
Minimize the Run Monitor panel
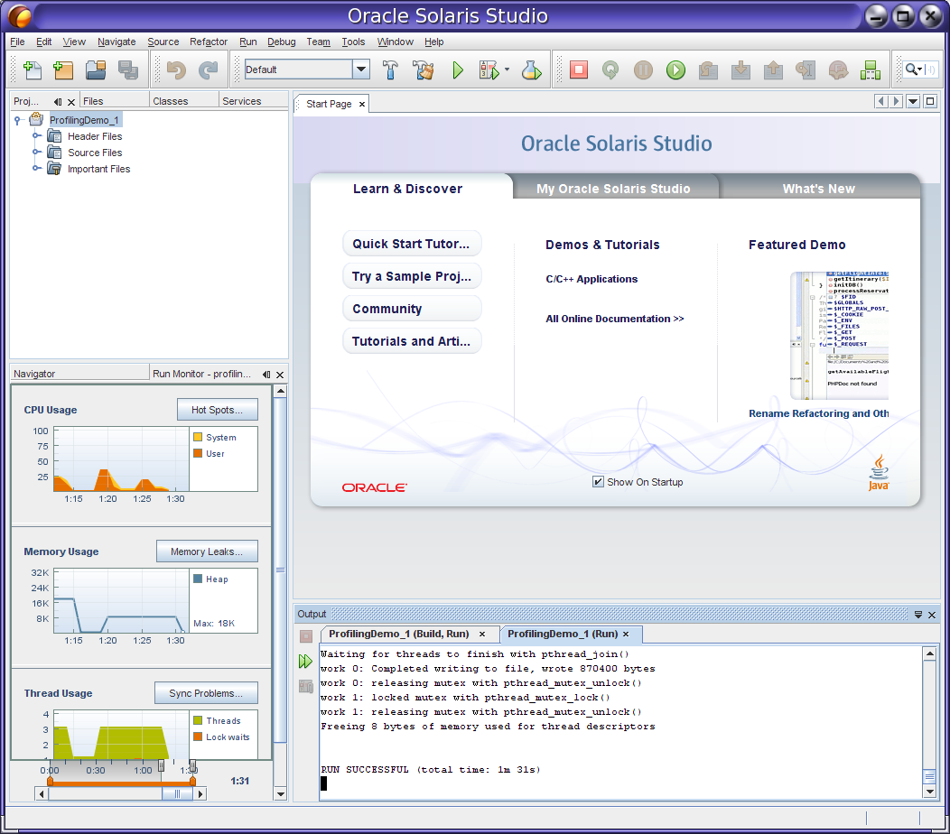tap(266, 375)
